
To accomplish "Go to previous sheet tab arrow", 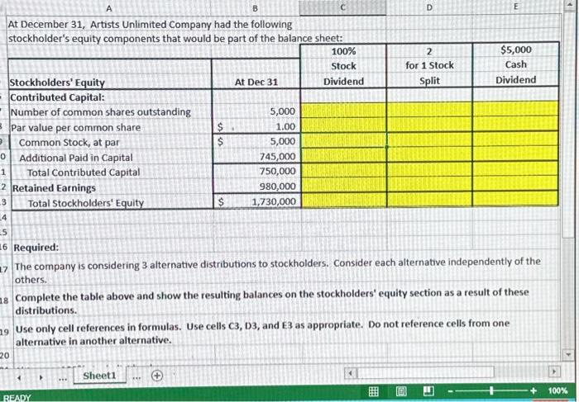I will click(x=19, y=377).
